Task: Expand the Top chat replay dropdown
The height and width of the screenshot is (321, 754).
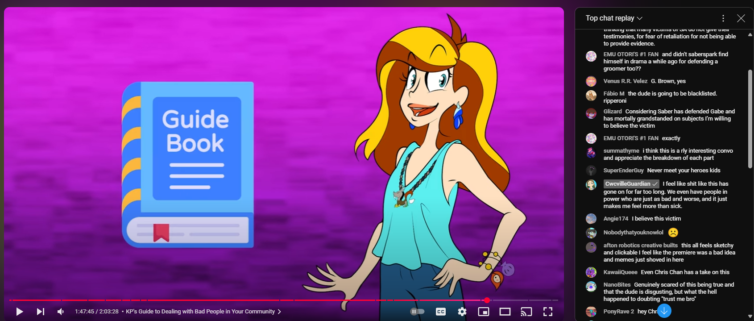Action: click(614, 18)
